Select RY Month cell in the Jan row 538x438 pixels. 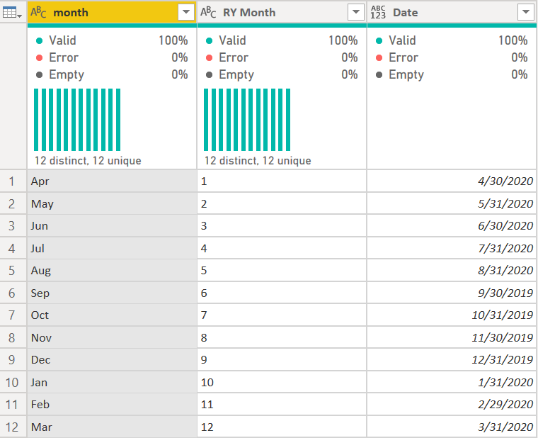click(x=282, y=382)
